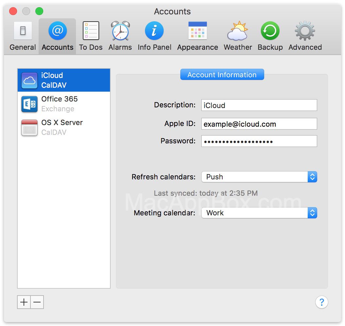
Task: Click the OS X Server calendar icon
Action: [29, 128]
